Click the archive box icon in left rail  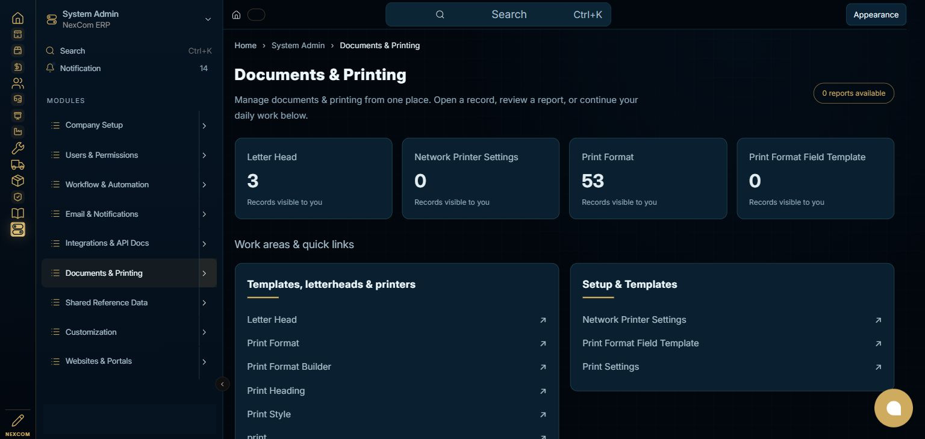pos(17,34)
